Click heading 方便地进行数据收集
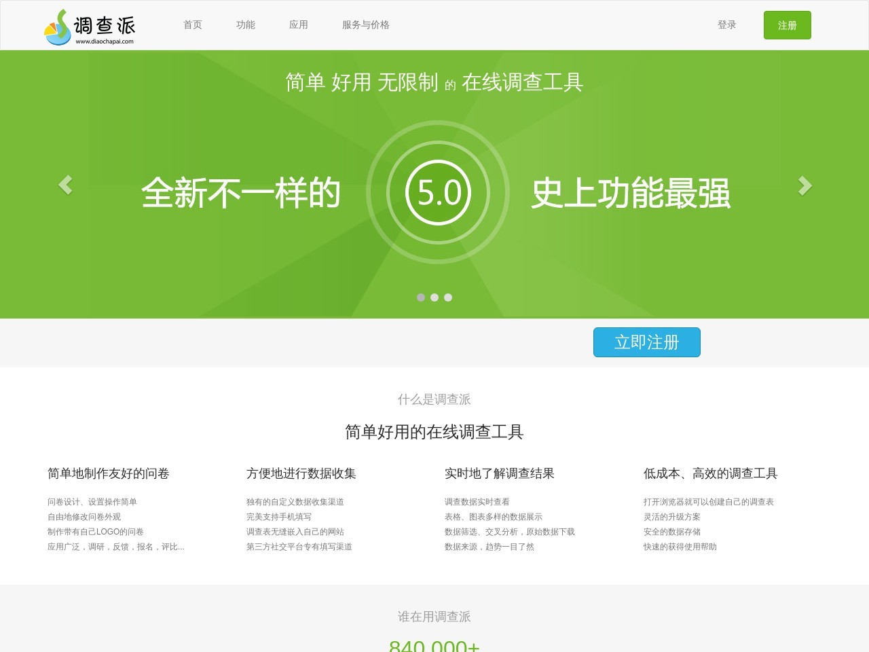Viewport: 869px width, 652px height. click(x=301, y=473)
